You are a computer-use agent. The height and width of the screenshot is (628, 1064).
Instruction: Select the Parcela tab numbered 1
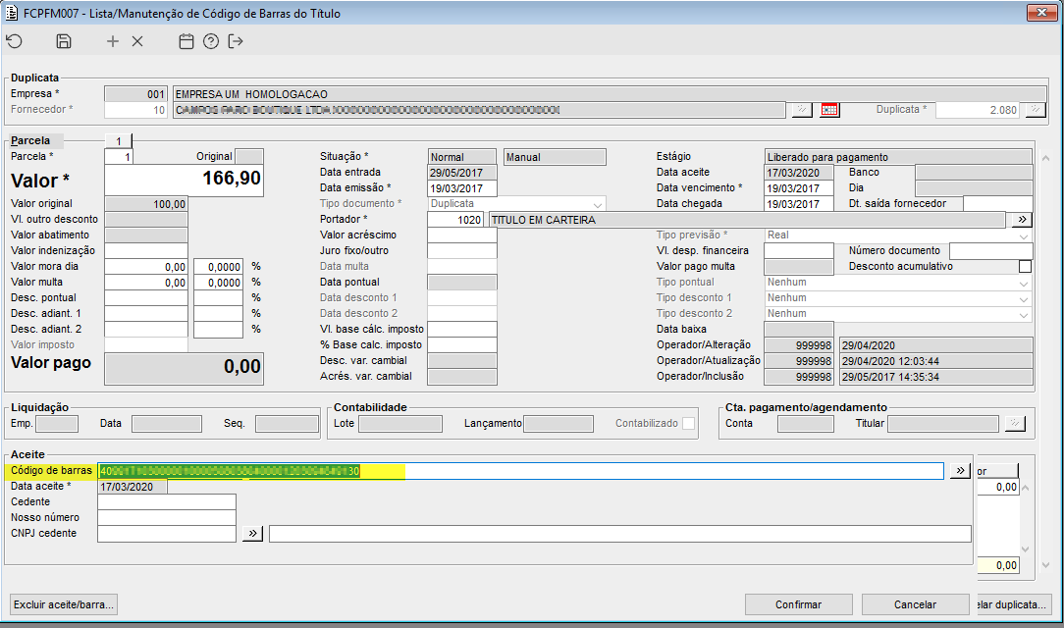(x=118, y=141)
